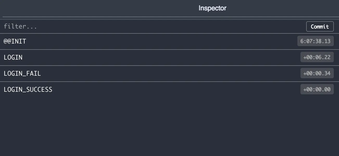This screenshot has width=339, height=156.
Task: Focus the filter placeholder text
Action: click(x=20, y=26)
